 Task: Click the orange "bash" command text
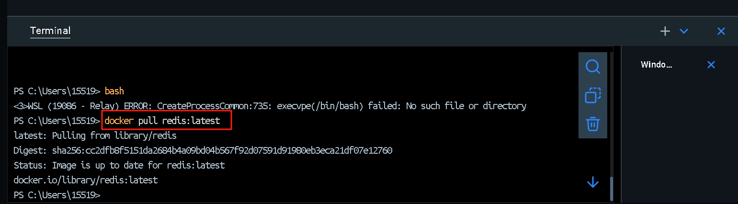114,91
